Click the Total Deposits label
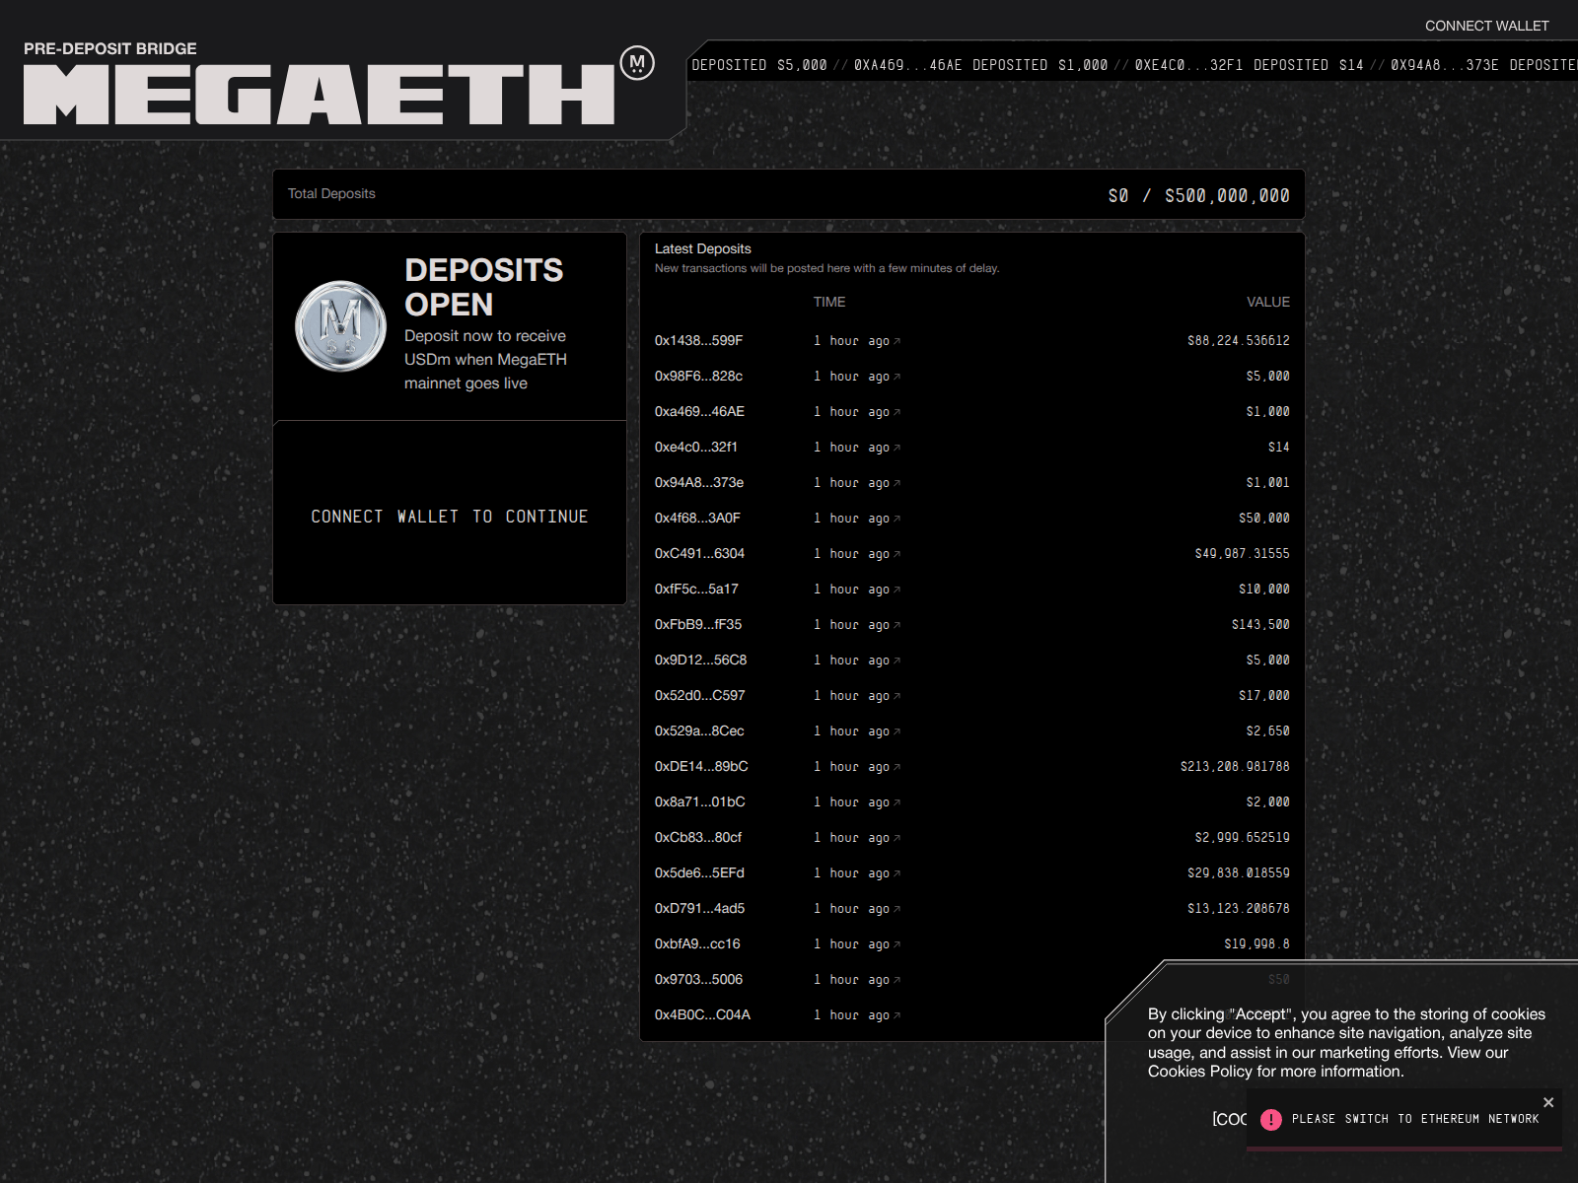The height and width of the screenshot is (1183, 1578). click(331, 193)
